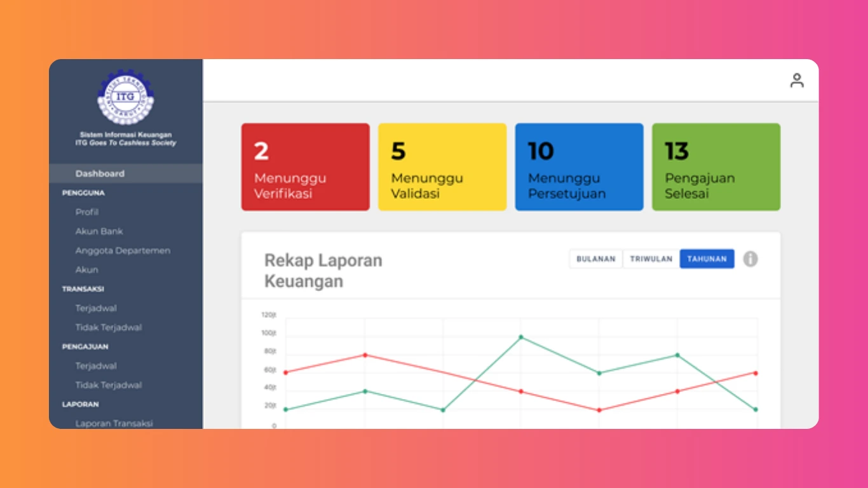The height and width of the screenshot is (488, 868).
Task: Open the yellow Menunggu Validasi card
Action: (442, 167)
